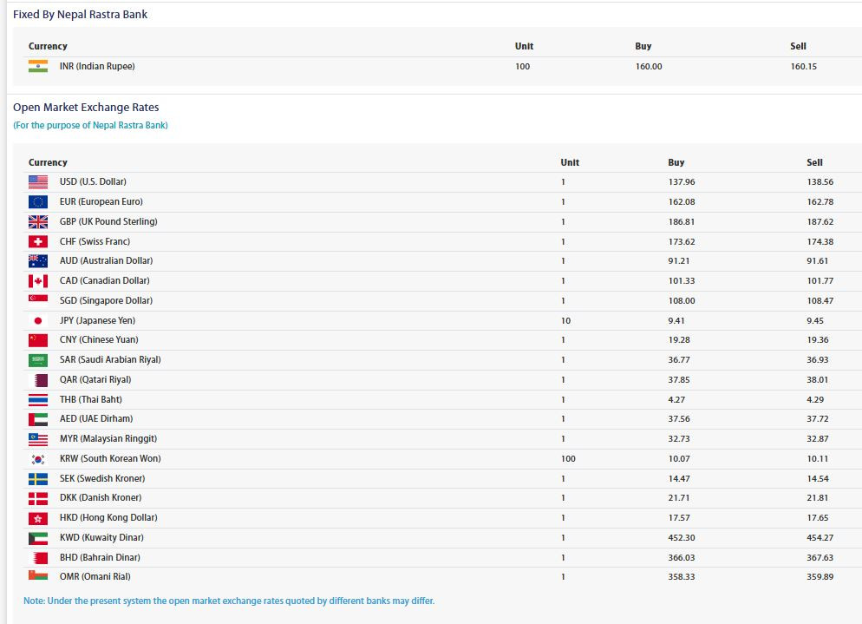Click the OMR buy rate 358.33

682,576
